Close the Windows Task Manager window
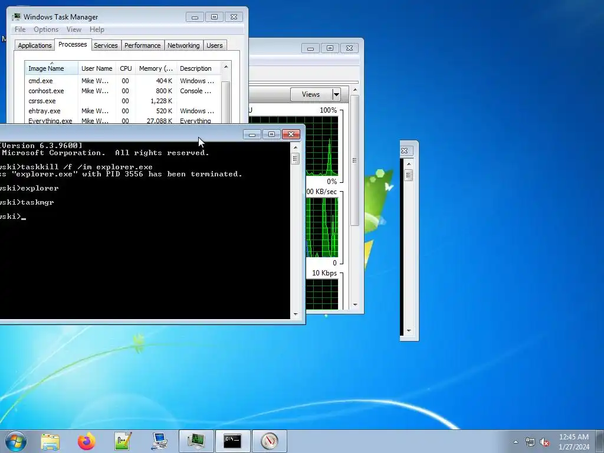This screenshot has height=453, width=604. coord(234,17)
